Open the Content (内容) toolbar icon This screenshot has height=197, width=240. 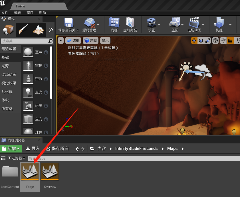click(114, 25)
